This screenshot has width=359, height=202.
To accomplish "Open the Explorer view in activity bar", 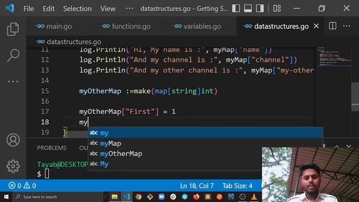I will pos(13,29).
